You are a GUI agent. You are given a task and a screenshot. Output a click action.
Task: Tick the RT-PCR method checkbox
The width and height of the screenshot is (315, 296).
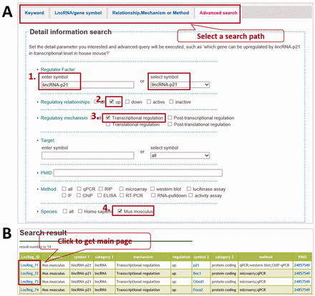click(122, 195)
